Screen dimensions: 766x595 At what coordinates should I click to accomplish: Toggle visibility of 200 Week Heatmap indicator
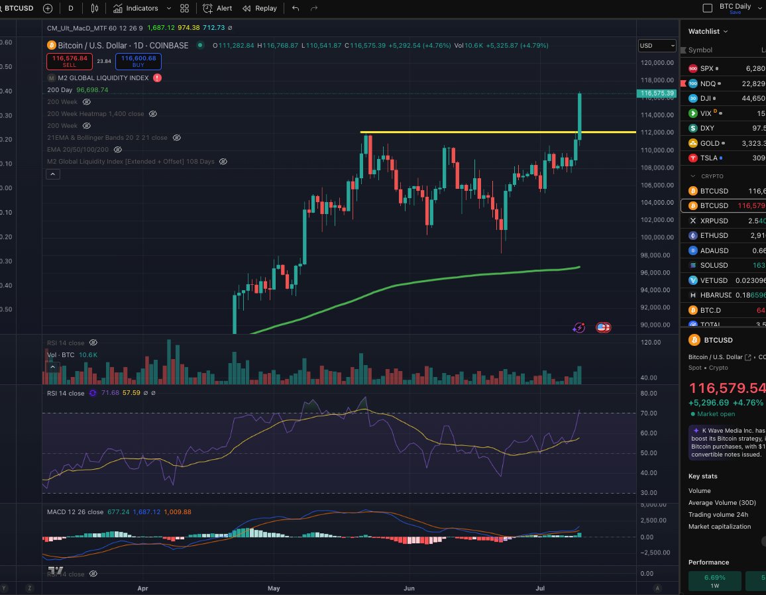tap(152, 113)
